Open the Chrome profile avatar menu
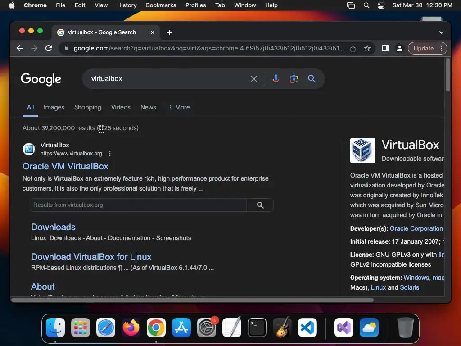Screen dimensions: 461x346 [x=400, y=48]
